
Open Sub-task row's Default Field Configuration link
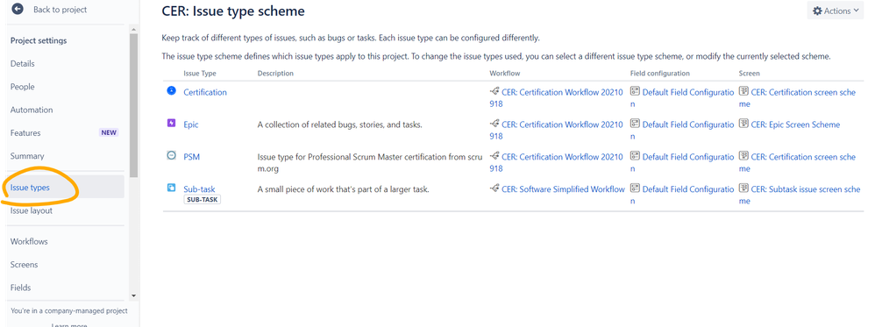682,195
